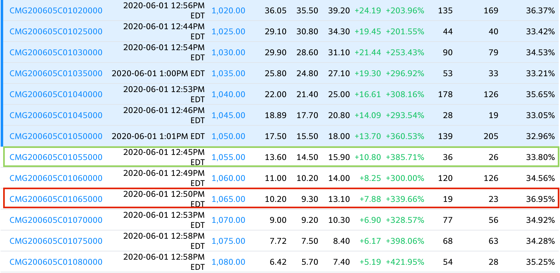
Task: Open contract CMG200605C01020000
Action: [x=56, y=10]
